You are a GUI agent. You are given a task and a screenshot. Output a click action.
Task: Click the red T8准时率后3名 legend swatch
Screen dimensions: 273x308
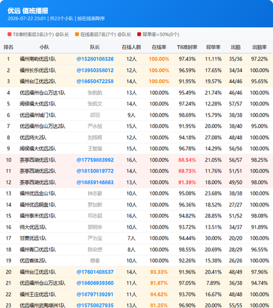[x=9, y=34]
